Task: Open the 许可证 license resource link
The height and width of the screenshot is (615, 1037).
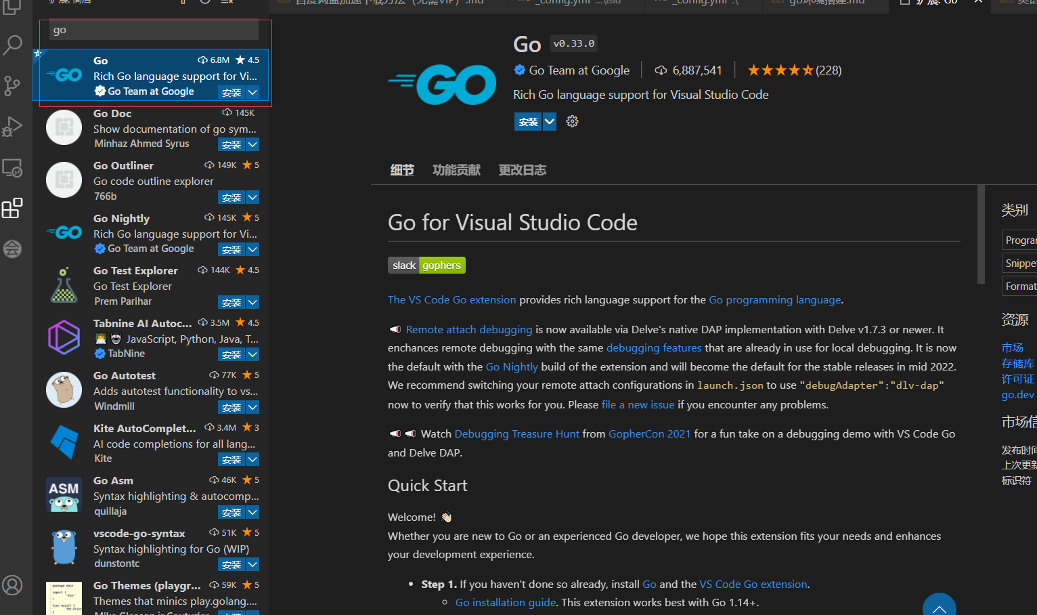Action: tap(1018, 379)
